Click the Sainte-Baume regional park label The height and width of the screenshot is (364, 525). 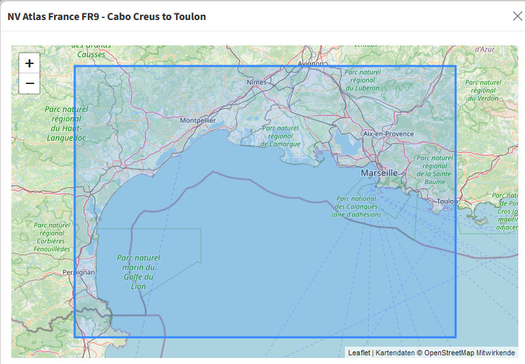434,169
